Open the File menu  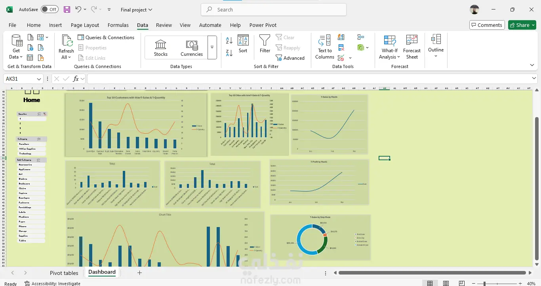(x=12, y=25)
